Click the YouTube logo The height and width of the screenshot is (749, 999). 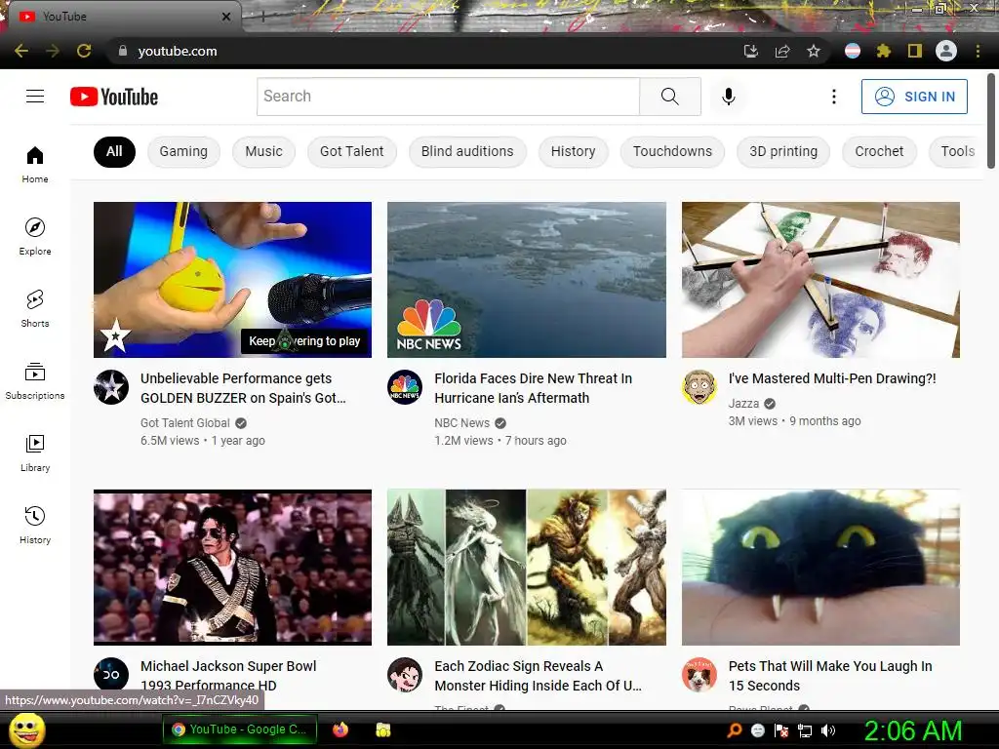coord(114,97)
